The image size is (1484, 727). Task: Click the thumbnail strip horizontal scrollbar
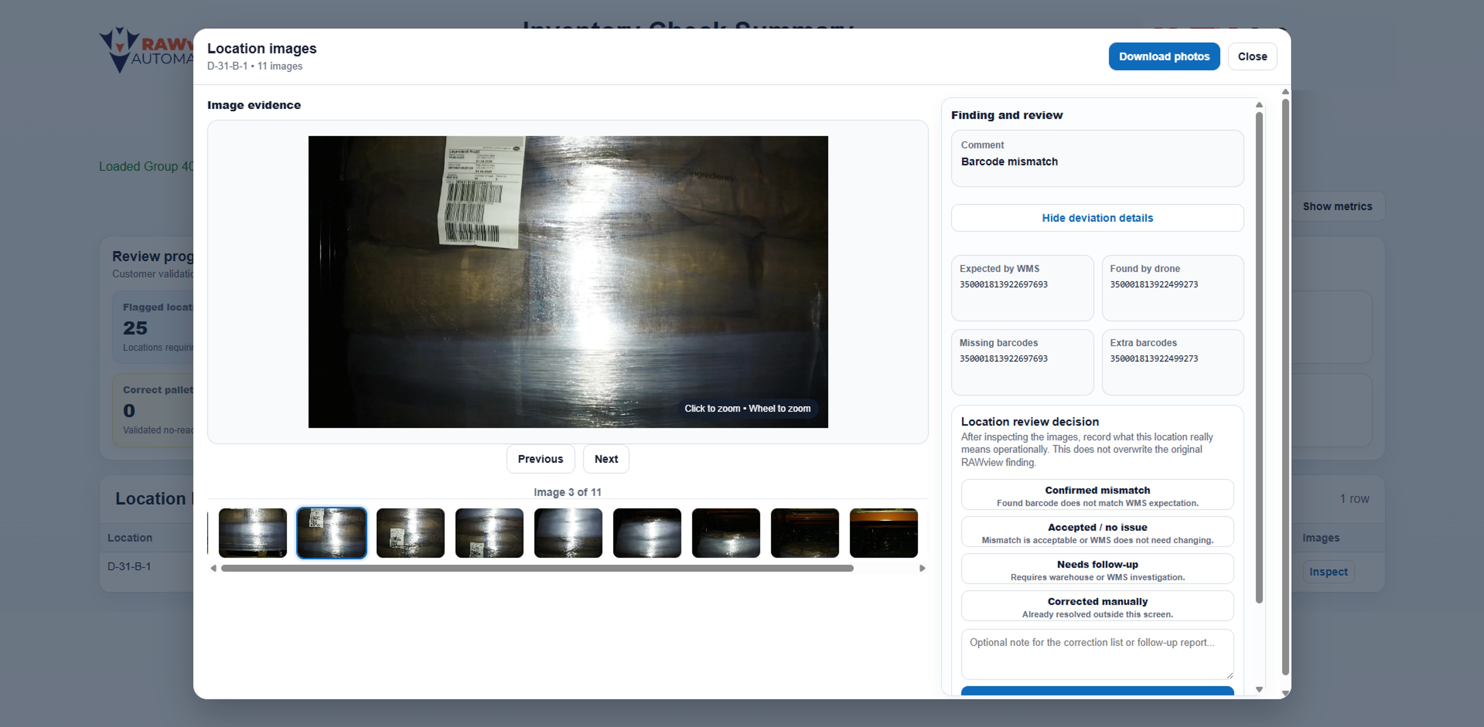[x=537, y=569]
